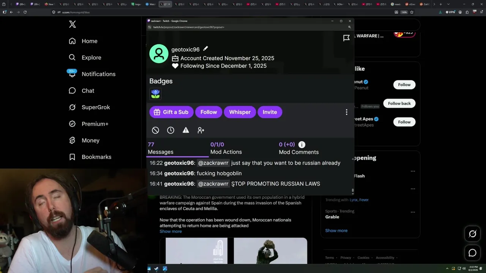The height and width of the screenshot is (273, 486).
Task: Click the Bookmarks ribbon icon
Action: [x=72, y=157]
